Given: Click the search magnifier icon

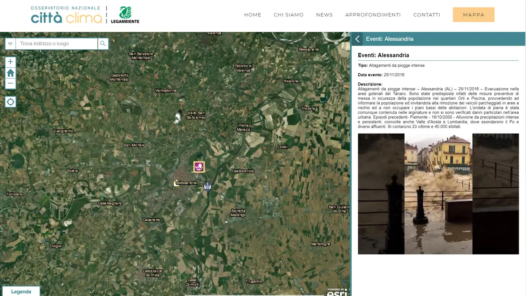Looking at the screenshot, I should [103, 44].
